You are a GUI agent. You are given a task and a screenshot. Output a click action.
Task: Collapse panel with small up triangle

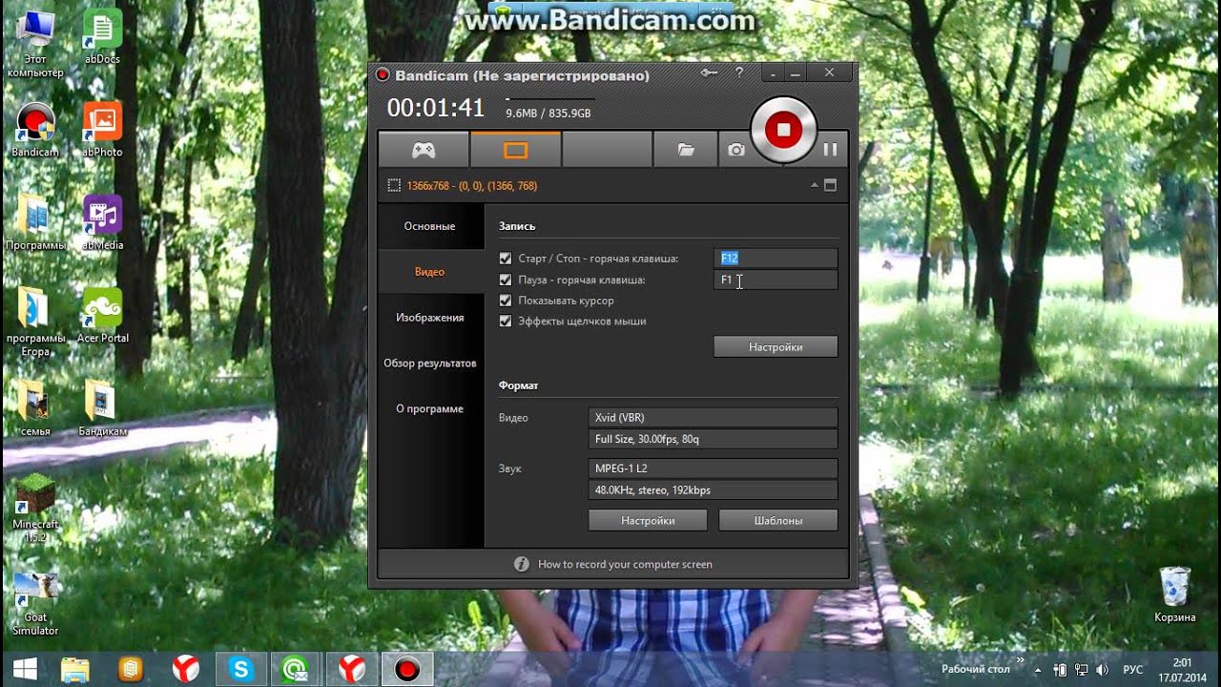[x=814, y=185]
